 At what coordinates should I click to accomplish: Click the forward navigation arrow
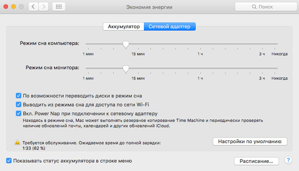pos(44,7)
